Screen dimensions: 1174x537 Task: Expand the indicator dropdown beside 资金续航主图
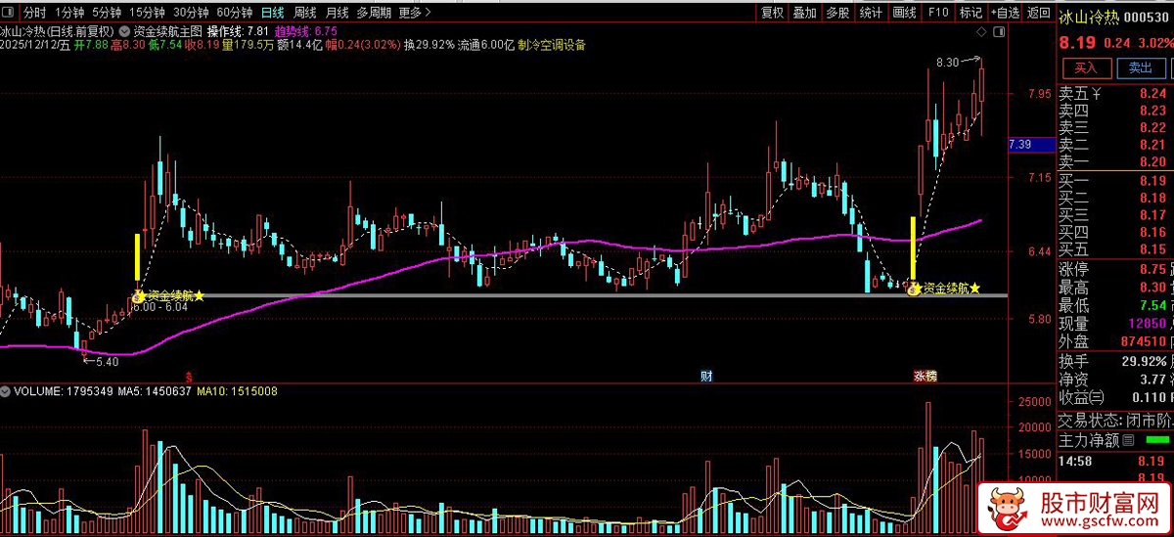[124, 30]
